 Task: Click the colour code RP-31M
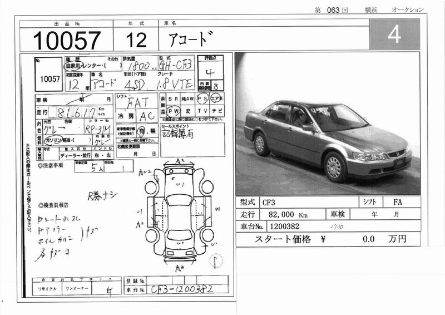pos(98,129)
